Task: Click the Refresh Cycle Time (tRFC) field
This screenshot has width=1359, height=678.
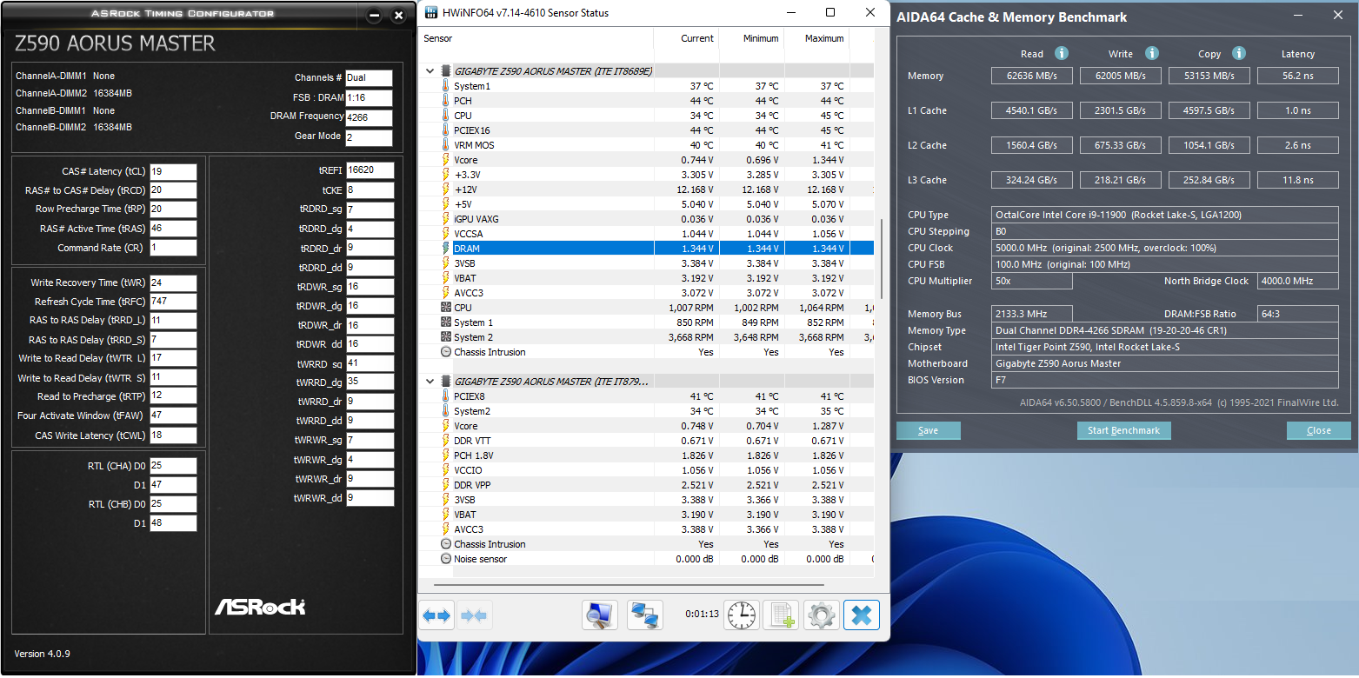Action: tap(173, 302)
